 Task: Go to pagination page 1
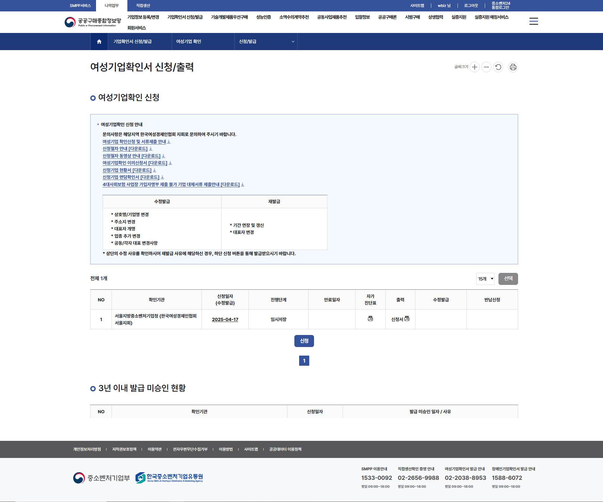tap(304, 361)
